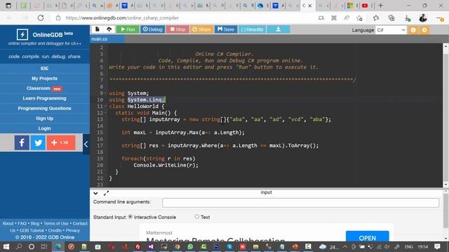
Task: Open WhatsApp from the taskbar
Action: tap(190, 246)
